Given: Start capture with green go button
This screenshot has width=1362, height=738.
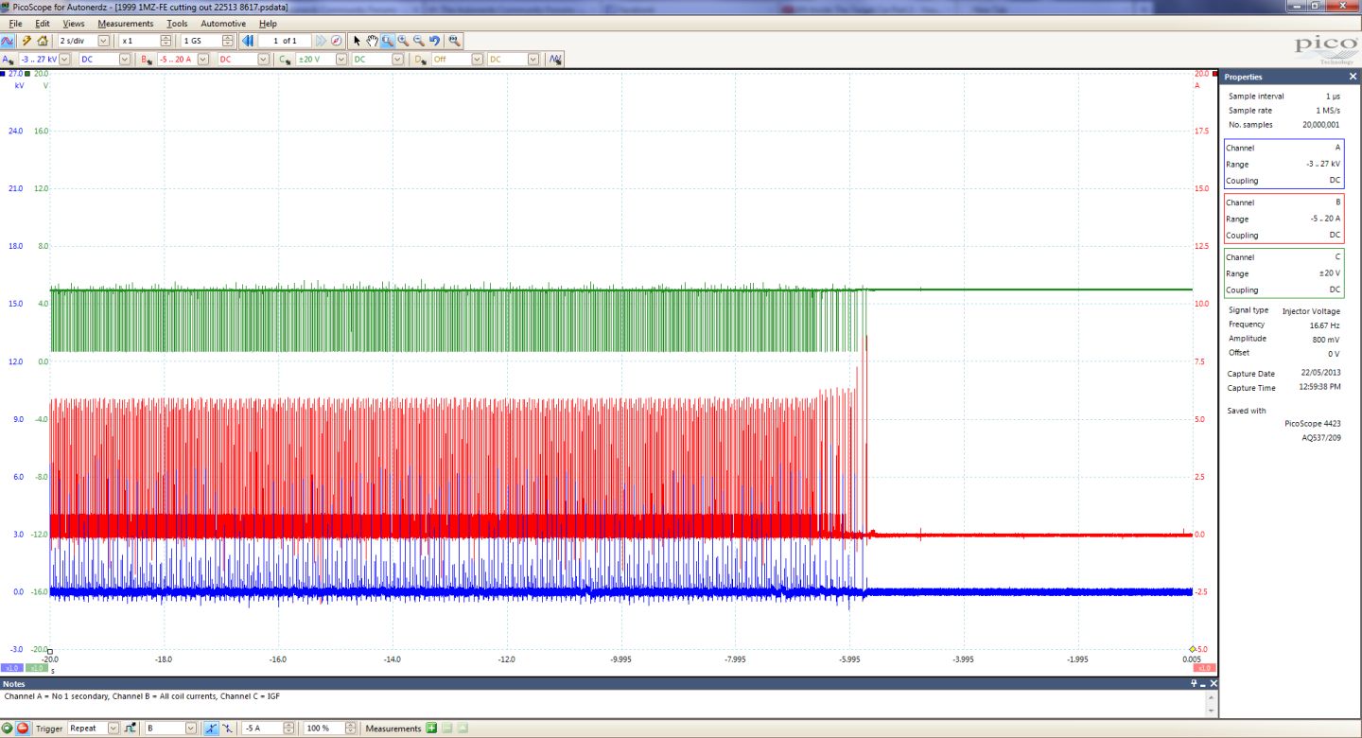Looking at the screenshot, I should pos(8,729).
